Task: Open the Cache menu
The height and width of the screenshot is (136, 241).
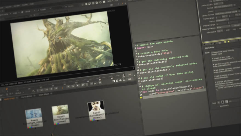Action: tap(25, 5)
